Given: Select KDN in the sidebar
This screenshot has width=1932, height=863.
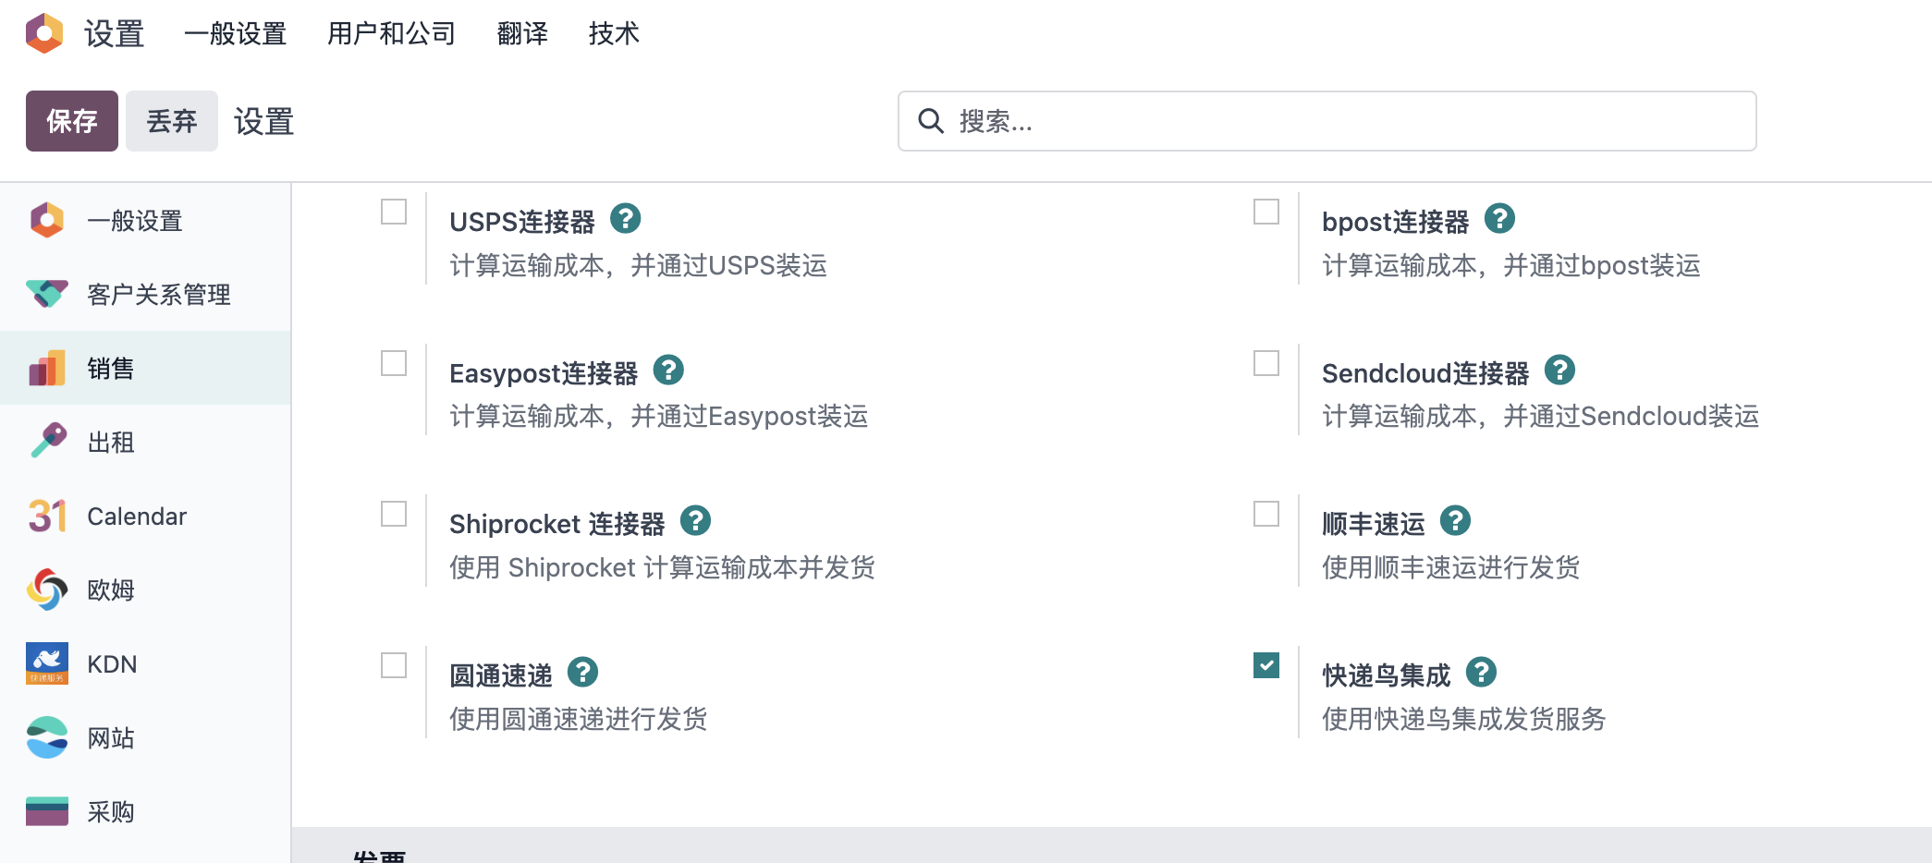Looking at the screenshot, I should click(x=145, y=663).
